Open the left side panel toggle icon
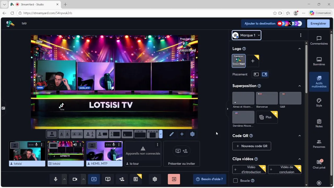This screenshot has height=188, width=334. (3, 108)
